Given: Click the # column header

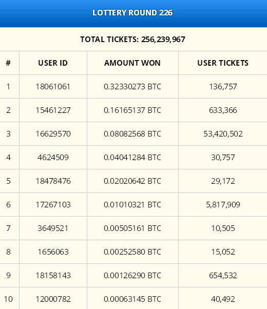Looking at the screenshot, I should 8,63.
